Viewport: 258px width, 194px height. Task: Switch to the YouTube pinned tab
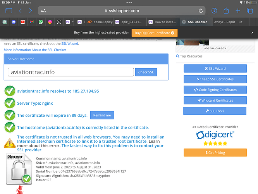point(23,22)
